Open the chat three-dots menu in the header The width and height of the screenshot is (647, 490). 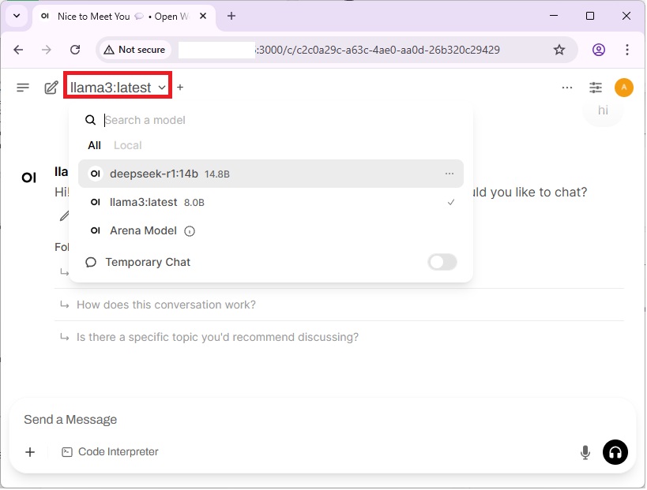point(567,88)
